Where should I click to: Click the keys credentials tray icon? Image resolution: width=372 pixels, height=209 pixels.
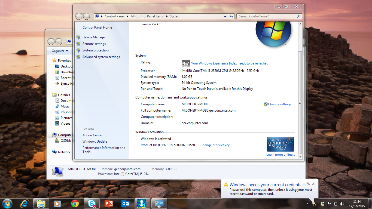tap(314, 204)
